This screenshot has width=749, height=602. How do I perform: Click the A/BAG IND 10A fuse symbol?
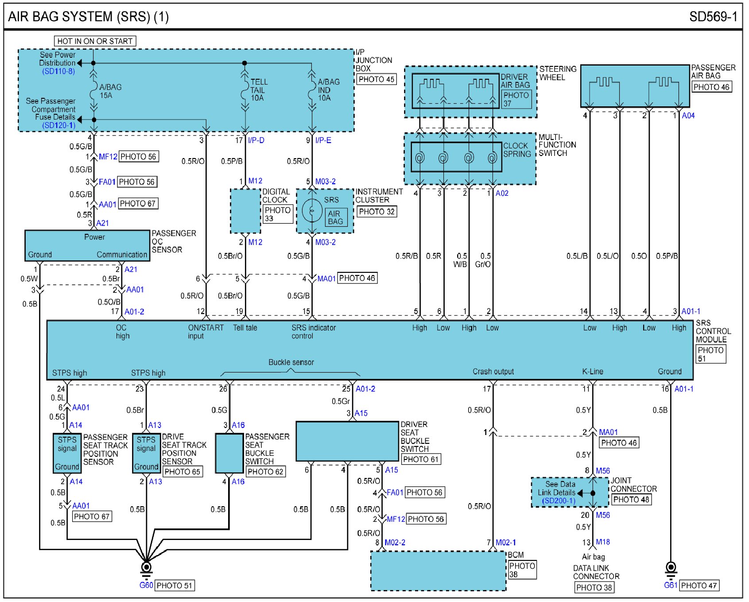click(x=312, y=91)
